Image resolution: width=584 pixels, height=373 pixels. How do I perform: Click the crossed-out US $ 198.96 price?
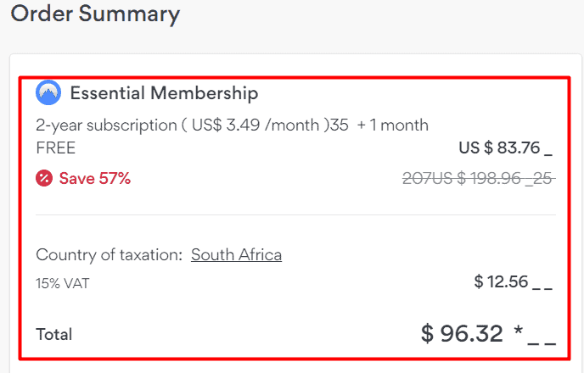[x=485, y=178]
